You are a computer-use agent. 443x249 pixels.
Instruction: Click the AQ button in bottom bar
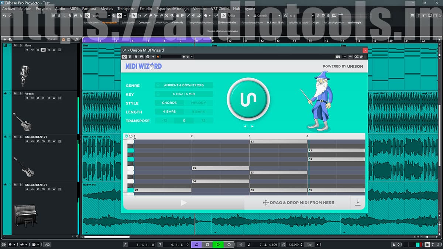(x=47, y=245)
